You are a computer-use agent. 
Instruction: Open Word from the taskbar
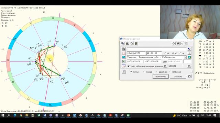[45, 115]
